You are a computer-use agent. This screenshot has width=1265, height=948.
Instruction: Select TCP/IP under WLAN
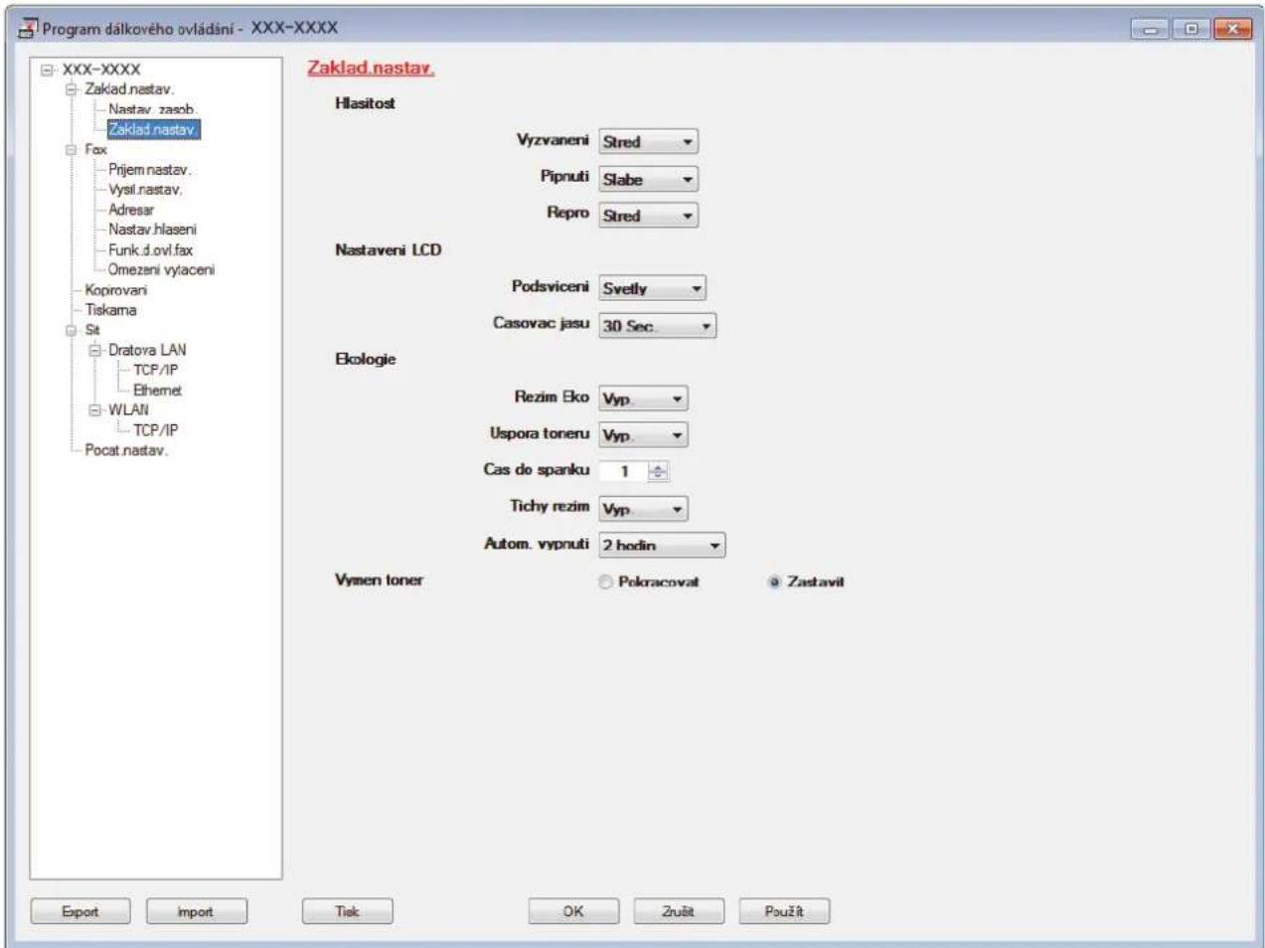pyautogui.click(x=156, y=430)
